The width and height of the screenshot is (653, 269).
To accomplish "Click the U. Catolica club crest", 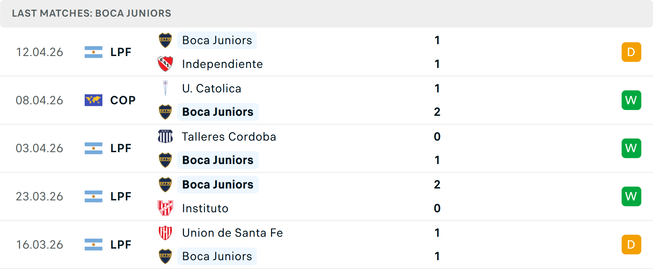I will (x=165, y=88).
